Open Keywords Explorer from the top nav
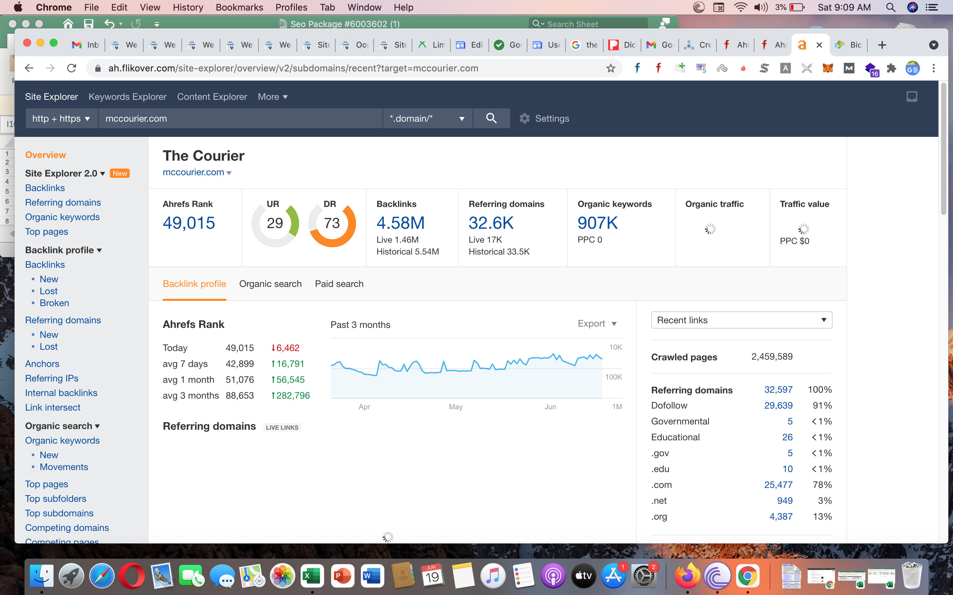The image size is (953, 595). (127, 97)
